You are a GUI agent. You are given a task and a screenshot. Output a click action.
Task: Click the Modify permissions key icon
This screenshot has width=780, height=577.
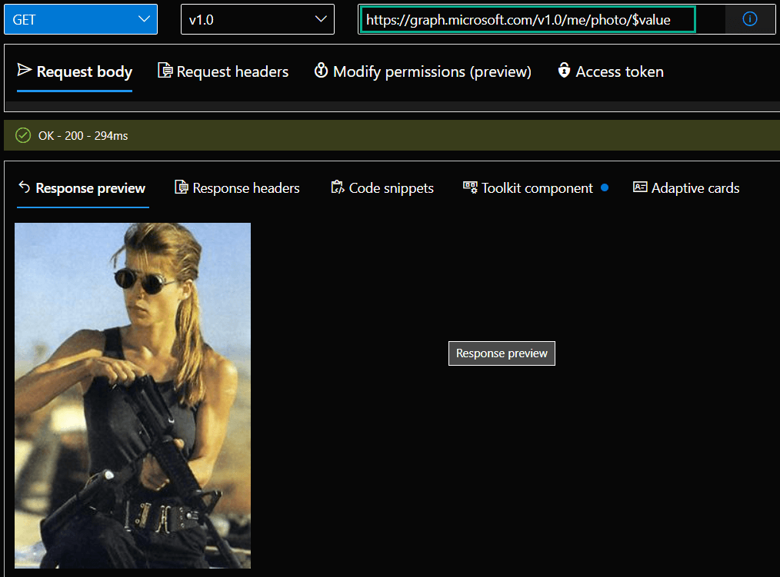click(322, 71)
